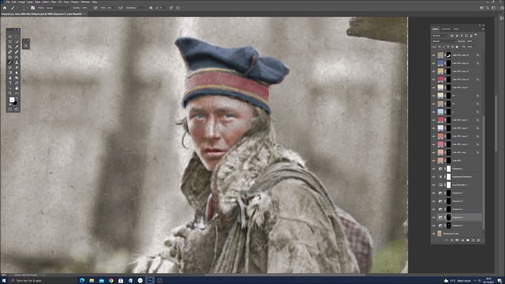Hide the Brightness/Contrast 1 layer
This screenshot has height=284, width=505.
434,177
